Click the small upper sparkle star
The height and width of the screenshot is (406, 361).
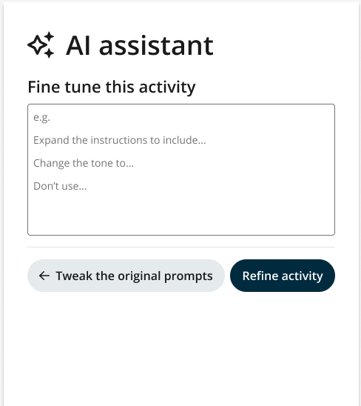[x=49, y=36]
